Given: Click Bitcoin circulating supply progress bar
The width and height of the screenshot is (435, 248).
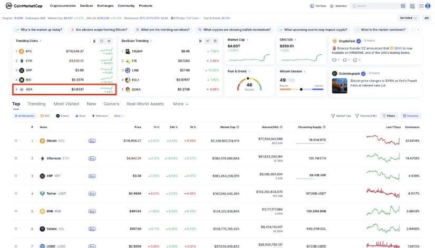Looking at the screenshot, I should click(311, 144).
